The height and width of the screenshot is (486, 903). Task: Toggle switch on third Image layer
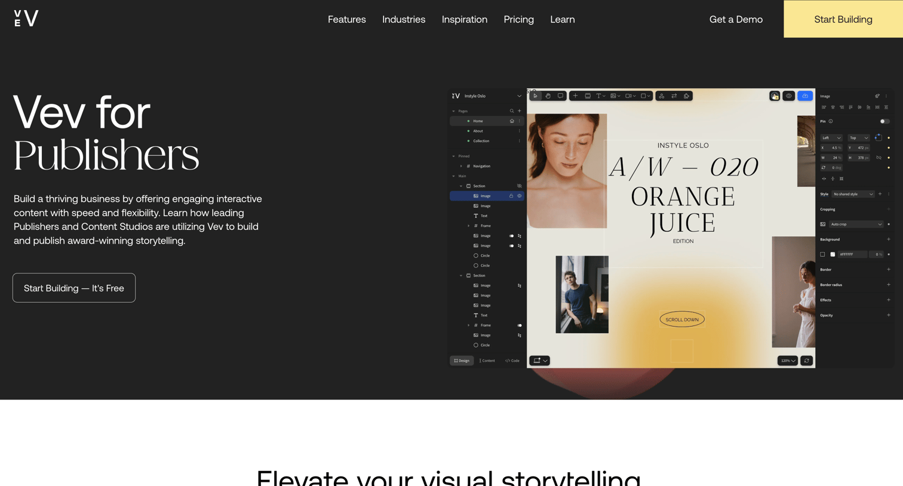pos(511,236)
